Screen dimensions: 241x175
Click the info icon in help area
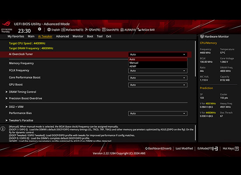pos(3,129)
